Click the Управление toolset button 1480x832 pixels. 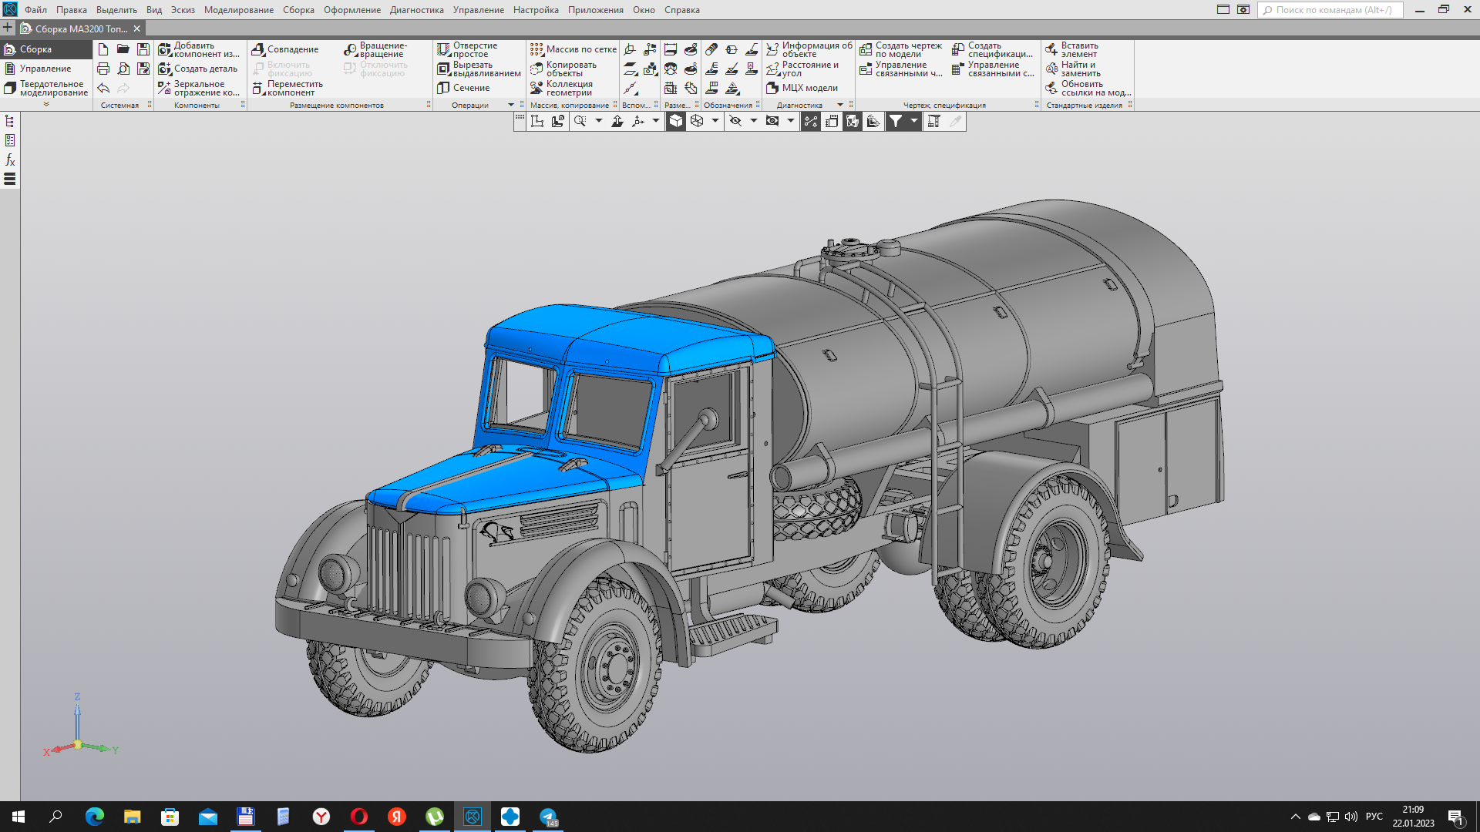[x=45, y=69]
